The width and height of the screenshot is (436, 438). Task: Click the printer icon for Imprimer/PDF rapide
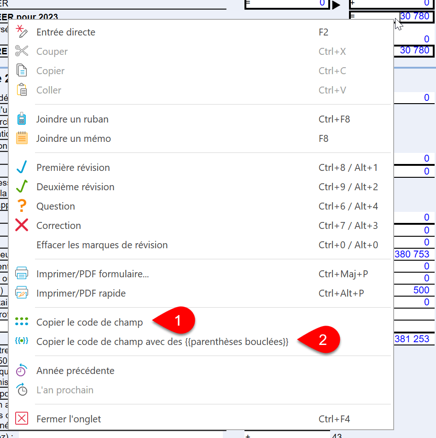22,293
